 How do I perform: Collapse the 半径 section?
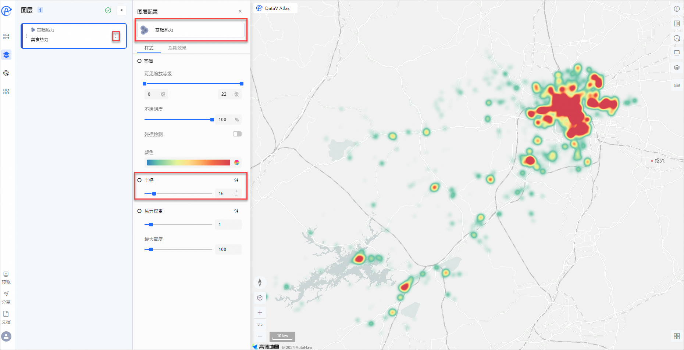tap(139, 180)
